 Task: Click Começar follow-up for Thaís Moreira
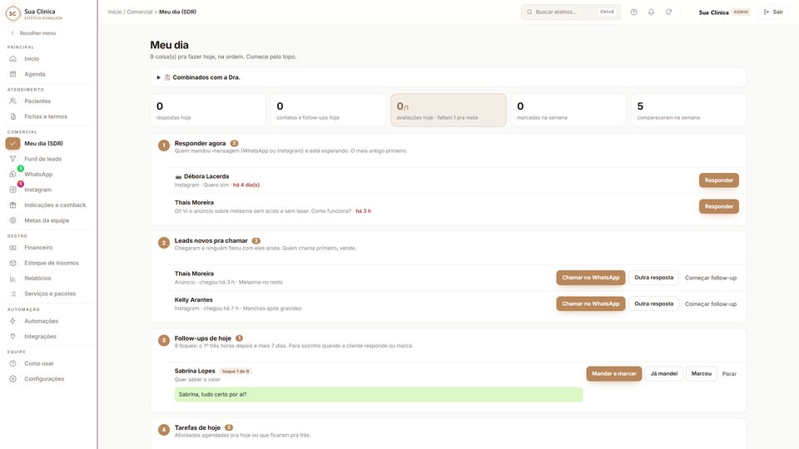[x=710, y=278]
